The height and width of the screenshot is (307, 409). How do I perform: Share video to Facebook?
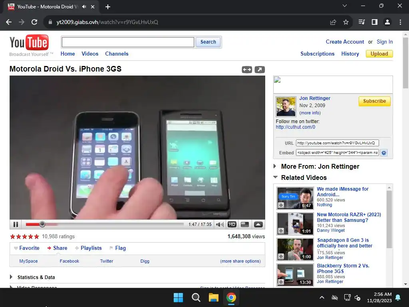[69, 261]
